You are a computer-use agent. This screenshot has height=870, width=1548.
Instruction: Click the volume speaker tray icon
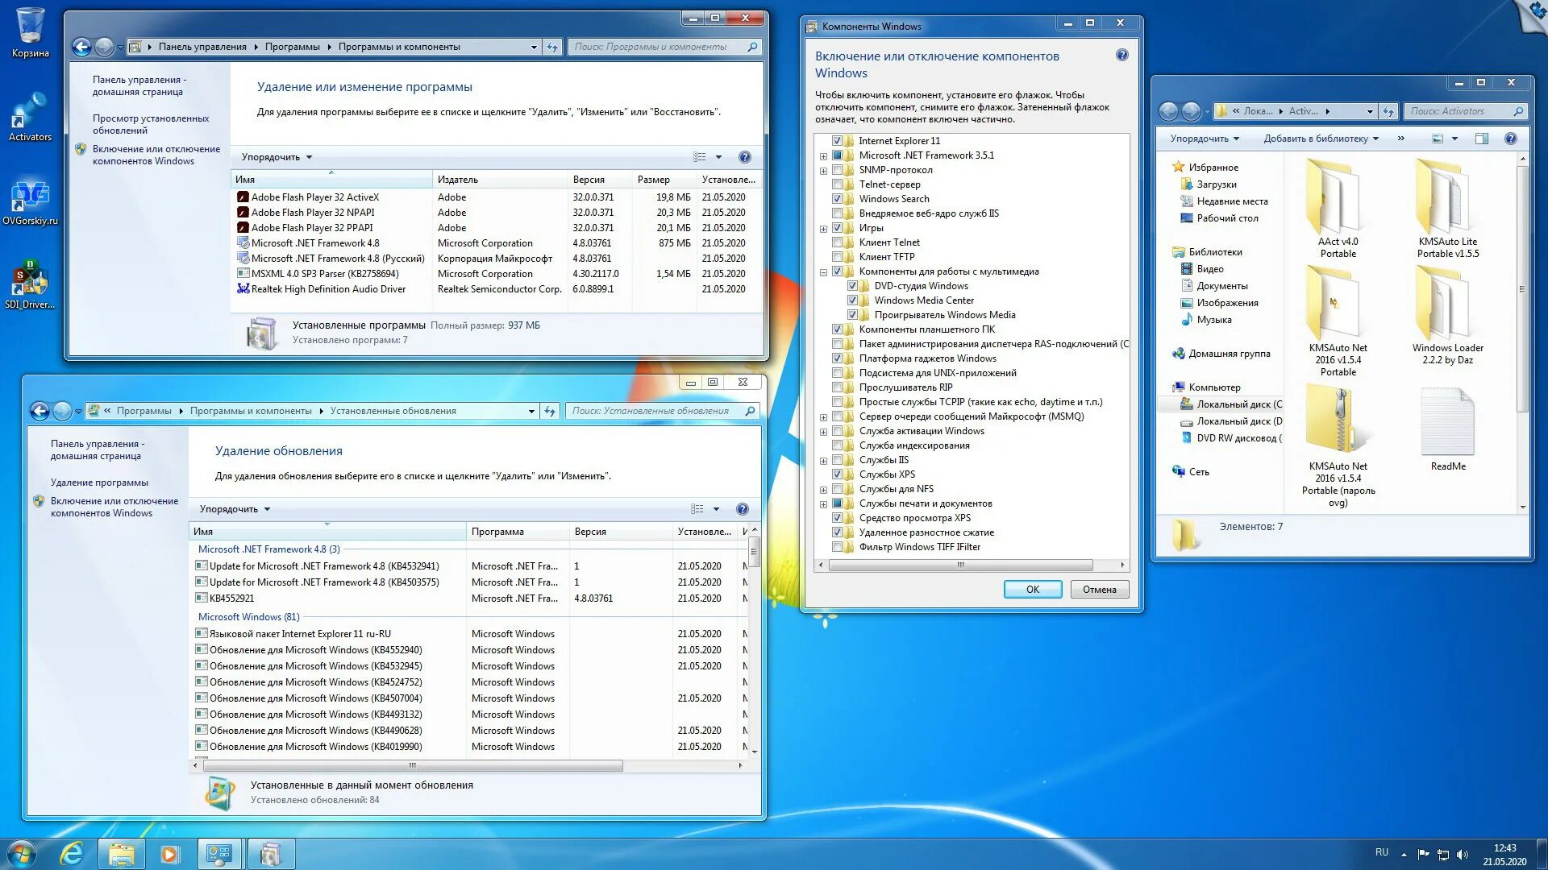tap(1463, 855)
